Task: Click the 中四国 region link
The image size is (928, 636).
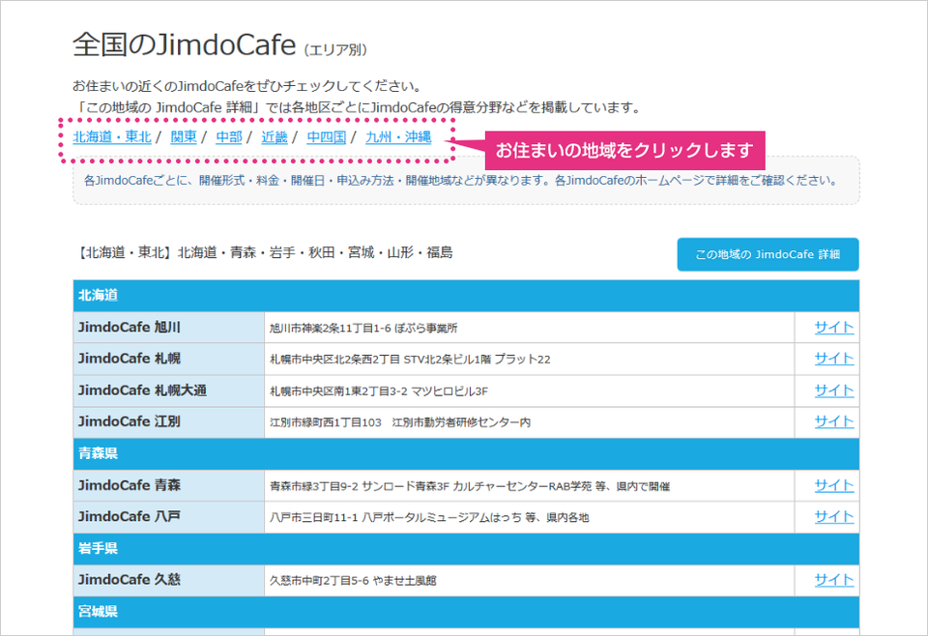Action: click(x=326, y=137)
